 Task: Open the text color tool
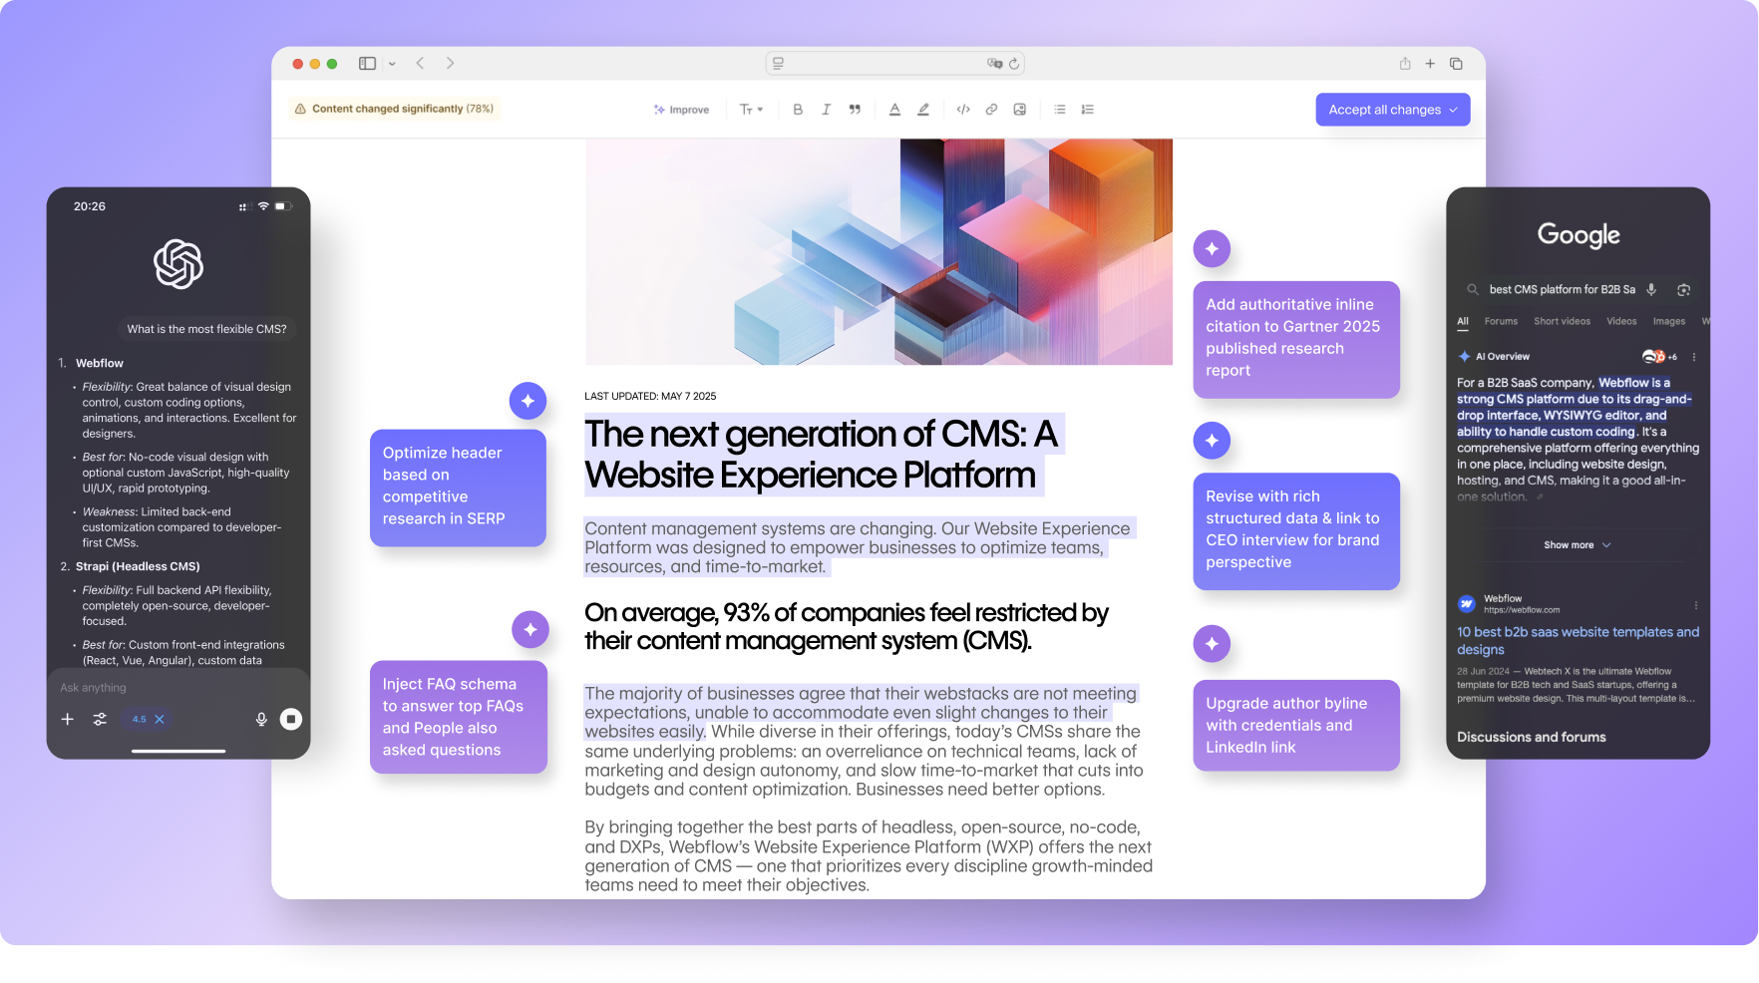click(x=894, y=110)
